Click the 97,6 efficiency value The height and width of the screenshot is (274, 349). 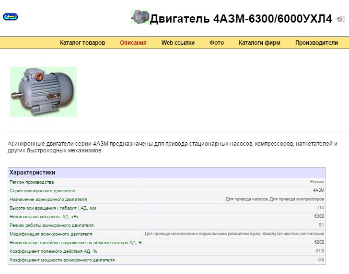click(x=320, y=251)
